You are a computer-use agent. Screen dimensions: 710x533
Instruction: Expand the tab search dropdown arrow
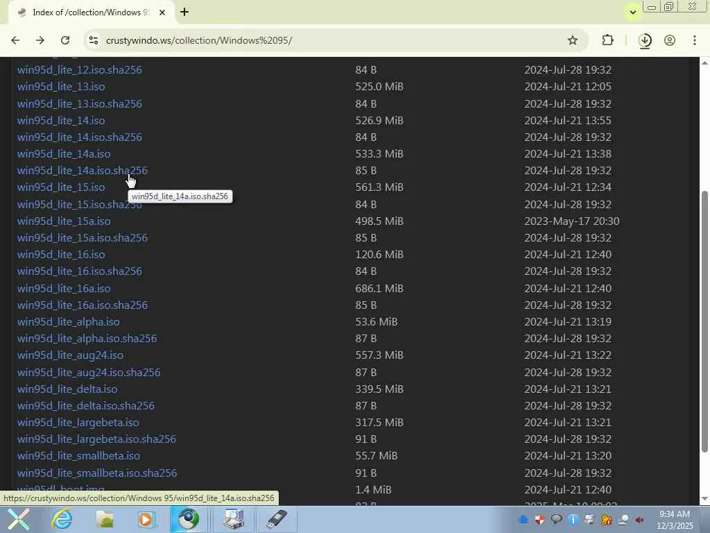[x=633, y=12]
